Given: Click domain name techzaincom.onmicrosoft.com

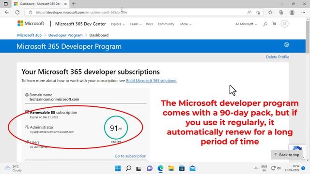Looking at the screenshot, I should tap(54, 99).
